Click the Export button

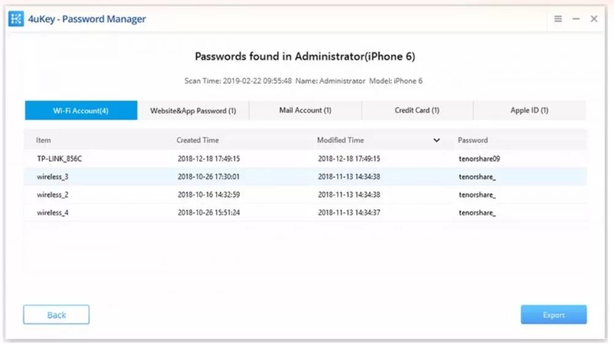click(553, 315)
